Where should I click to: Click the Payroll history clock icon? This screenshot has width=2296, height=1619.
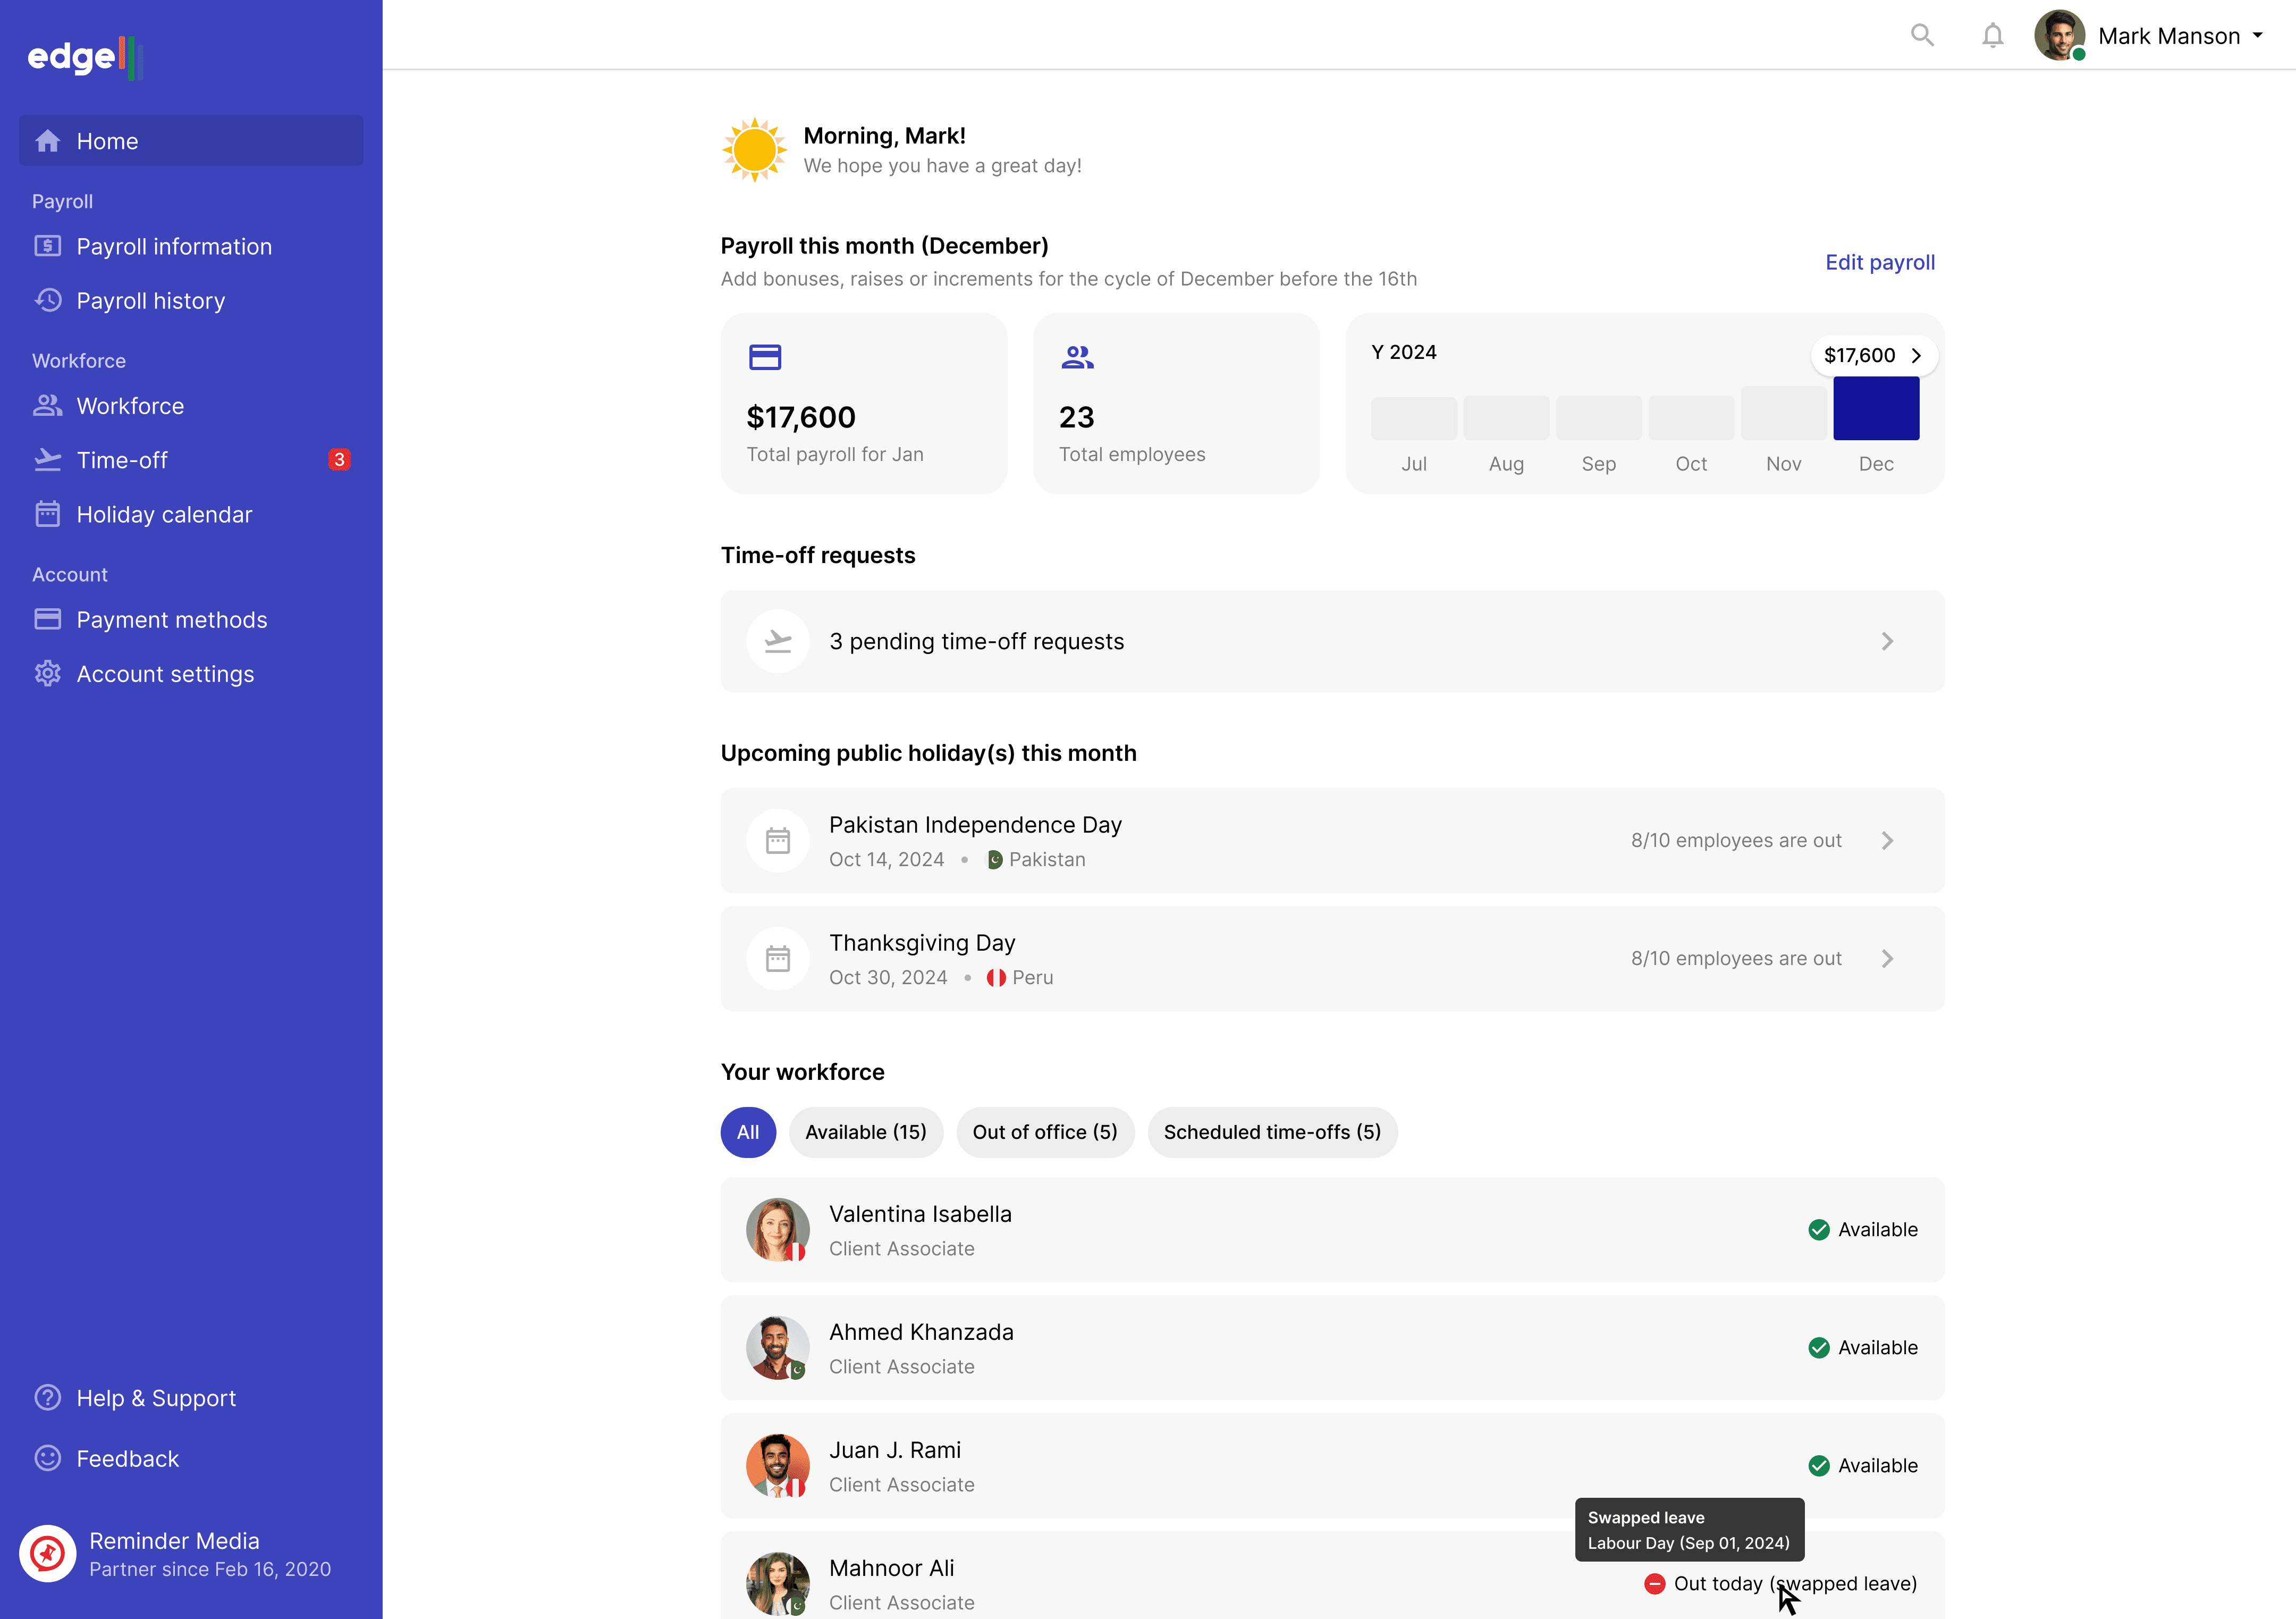tap(48, 300)
